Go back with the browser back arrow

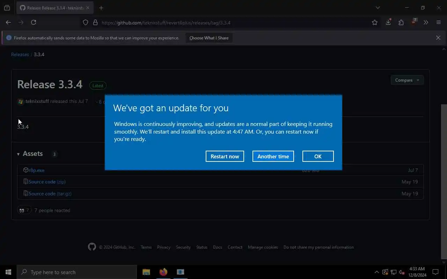8,22
